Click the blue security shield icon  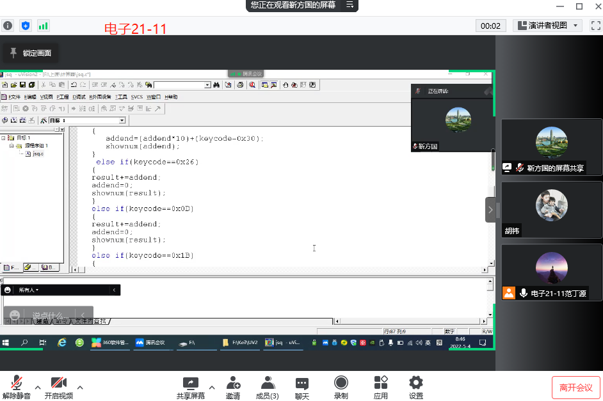point(26,26)
